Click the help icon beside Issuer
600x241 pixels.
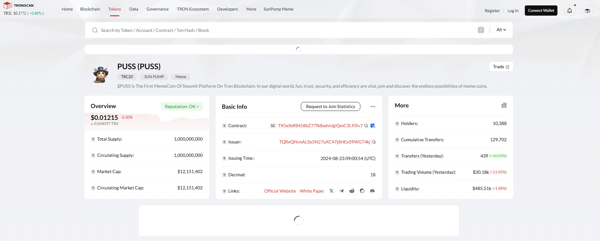click(x=224, y=142)
